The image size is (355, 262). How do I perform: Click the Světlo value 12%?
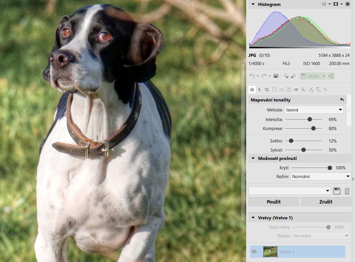tap(333, 141)
